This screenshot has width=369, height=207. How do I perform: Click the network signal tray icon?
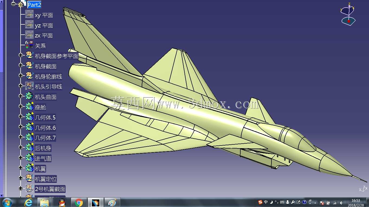335,203
